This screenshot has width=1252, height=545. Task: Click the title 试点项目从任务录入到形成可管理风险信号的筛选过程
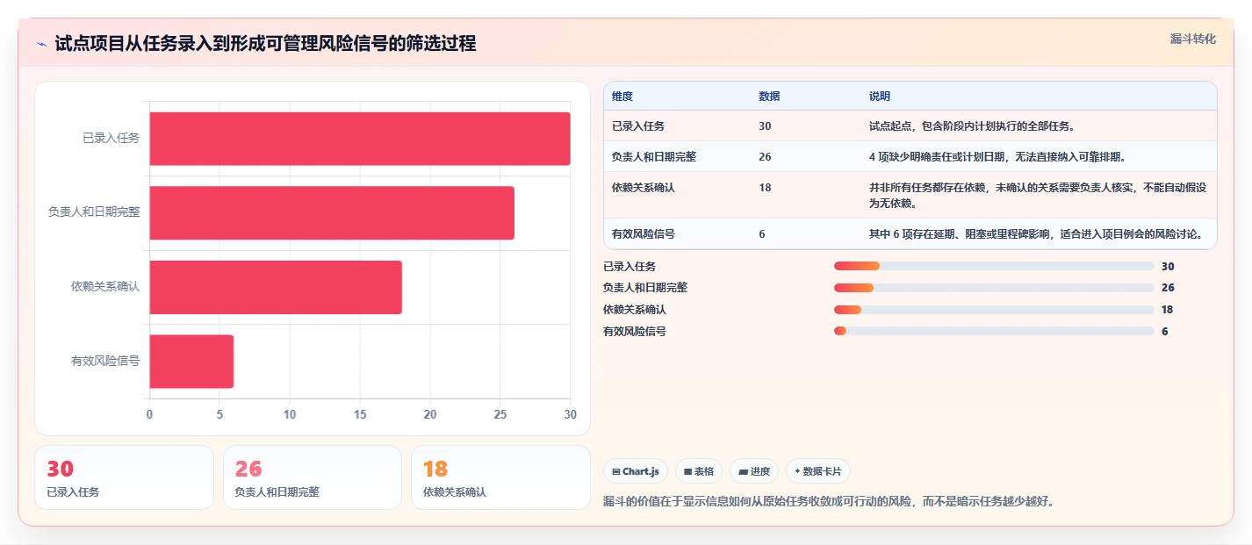265,44
